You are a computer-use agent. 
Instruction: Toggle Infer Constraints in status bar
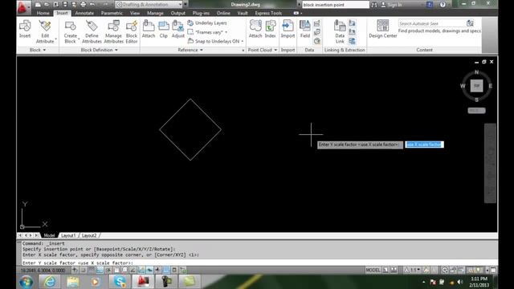tap(75, 270)
